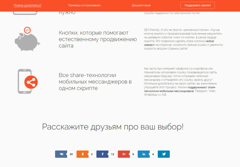Click the LinkedIn counter showing 4

[153, 154]
